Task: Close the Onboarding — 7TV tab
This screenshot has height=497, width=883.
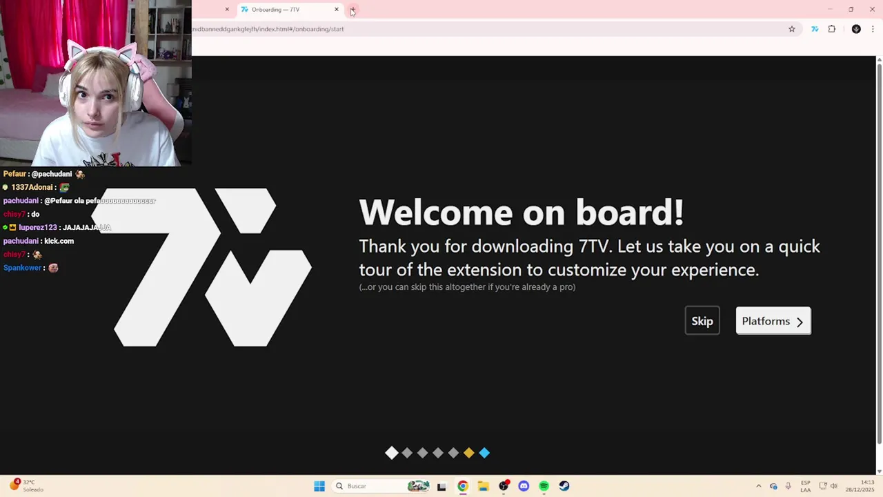Action: [x=337, y=10]
